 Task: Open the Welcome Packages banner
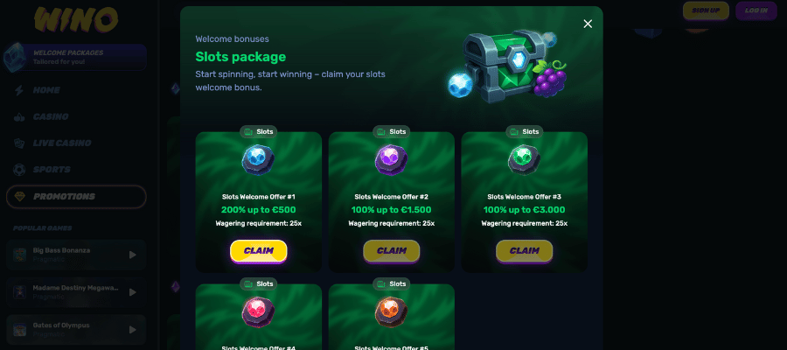75,57
